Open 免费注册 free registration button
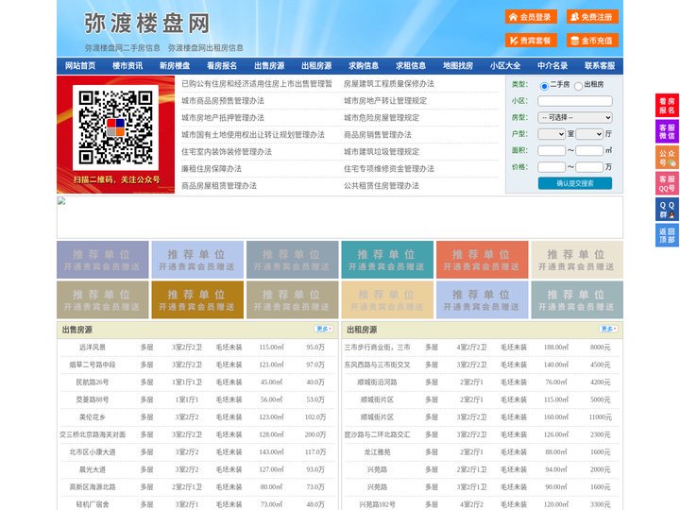The width and height of the screenshot is (680, 510). click(x=592, y=17)
